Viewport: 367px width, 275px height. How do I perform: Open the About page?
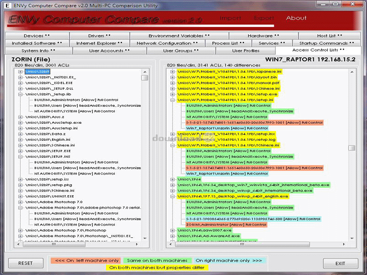pos(296,18)
